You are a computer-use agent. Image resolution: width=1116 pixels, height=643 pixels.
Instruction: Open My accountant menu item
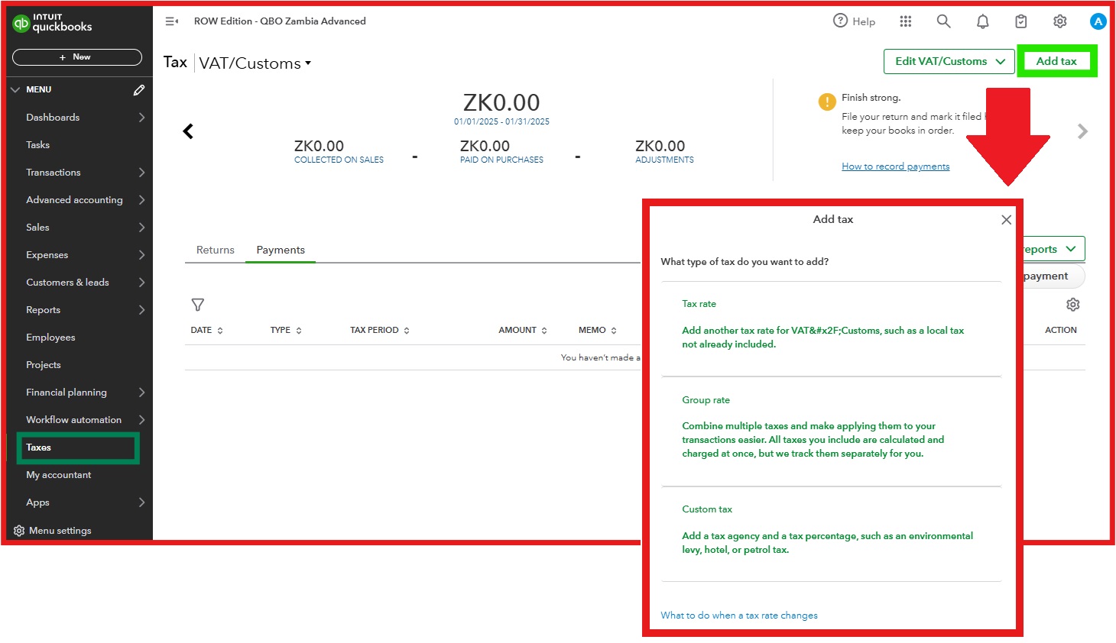pos(59,475)
